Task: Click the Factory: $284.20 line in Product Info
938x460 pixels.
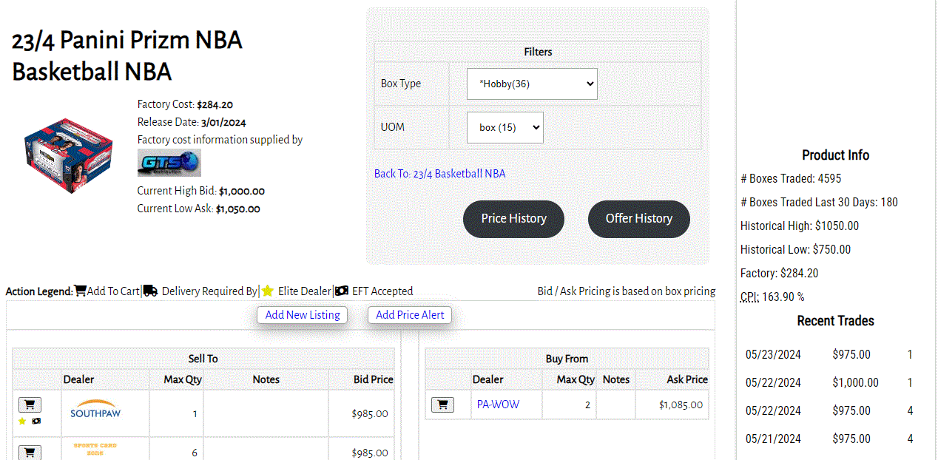Action: pos(780,273)
